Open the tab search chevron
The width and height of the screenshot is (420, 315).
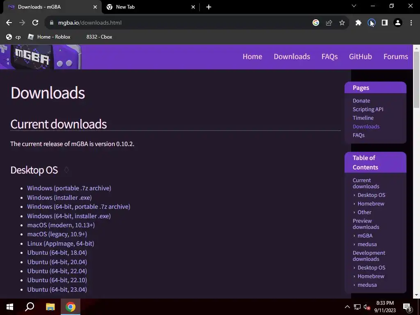(354, 6)
